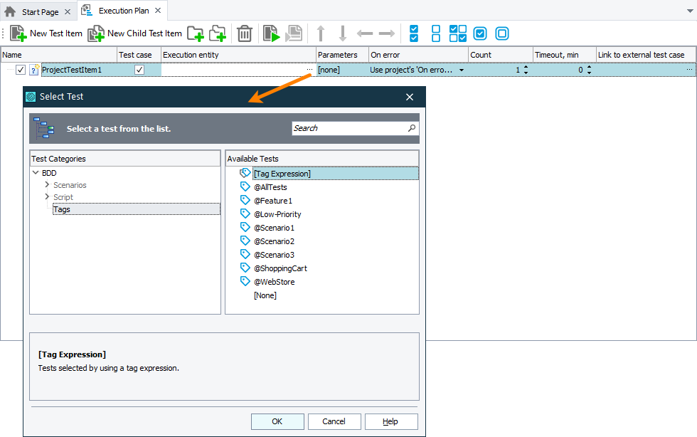697x437 pixels.
Task: Click the New Test Item toolbar button
Action: pos(46,33)
